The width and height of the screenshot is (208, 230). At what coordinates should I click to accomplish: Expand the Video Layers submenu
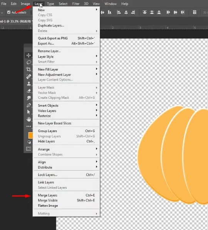[67, 111]
